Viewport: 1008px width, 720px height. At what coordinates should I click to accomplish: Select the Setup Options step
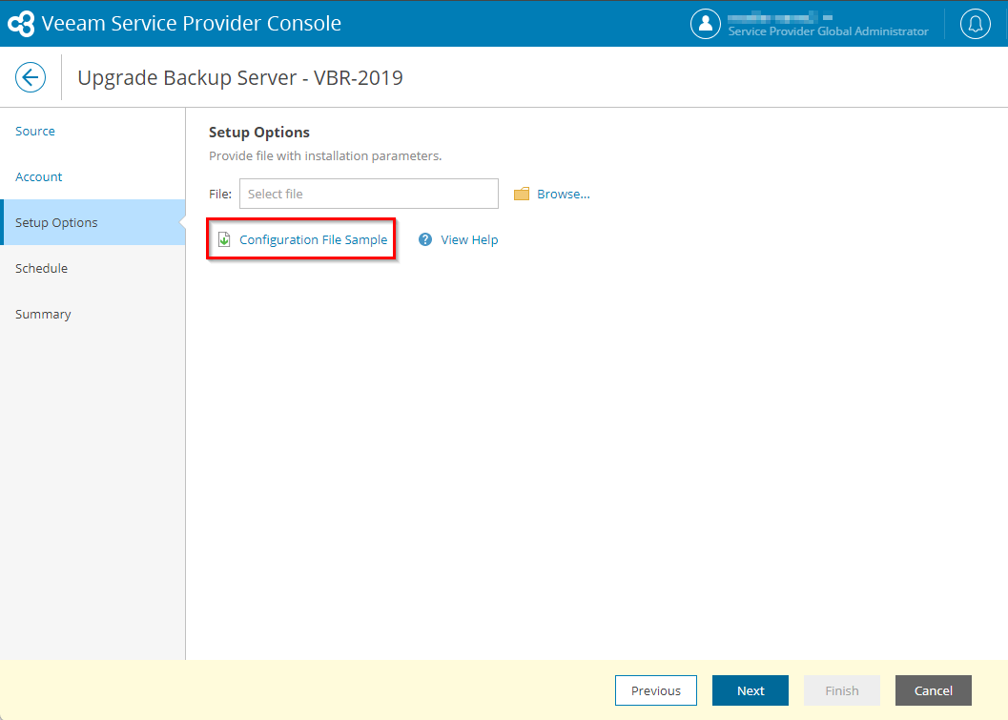coord(93,222)
